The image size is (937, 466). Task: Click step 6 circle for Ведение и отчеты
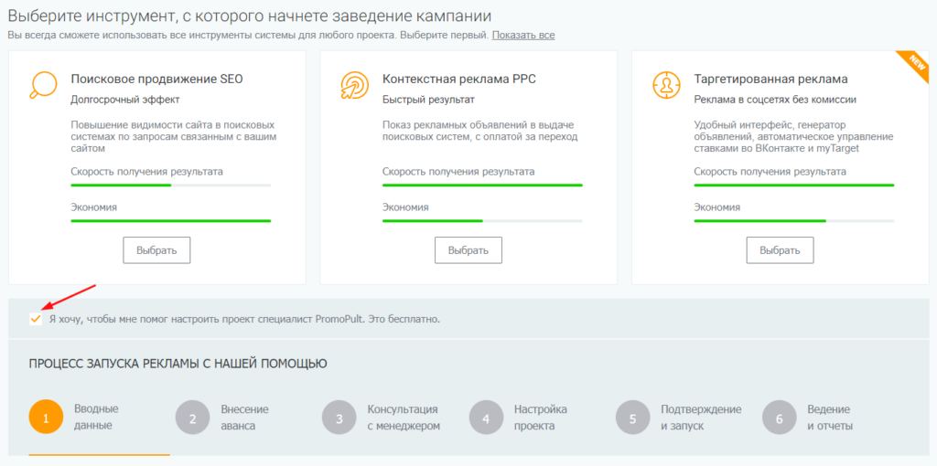pos(779,418)
